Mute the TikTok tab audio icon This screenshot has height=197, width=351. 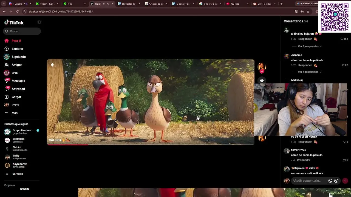108,4
